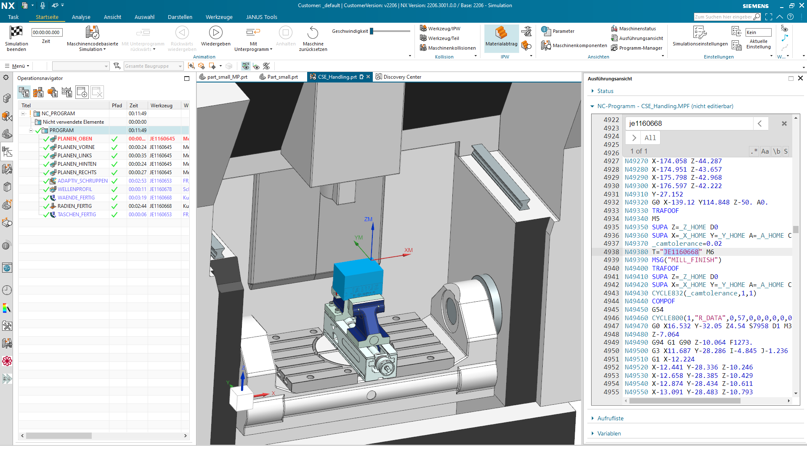
Task: Toggle Maschinenkollisionen option
Action: click(448, 48)
